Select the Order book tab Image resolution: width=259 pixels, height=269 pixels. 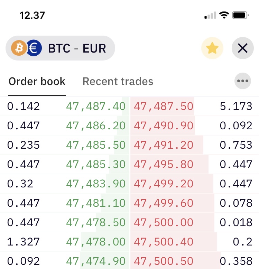(37, 81)
